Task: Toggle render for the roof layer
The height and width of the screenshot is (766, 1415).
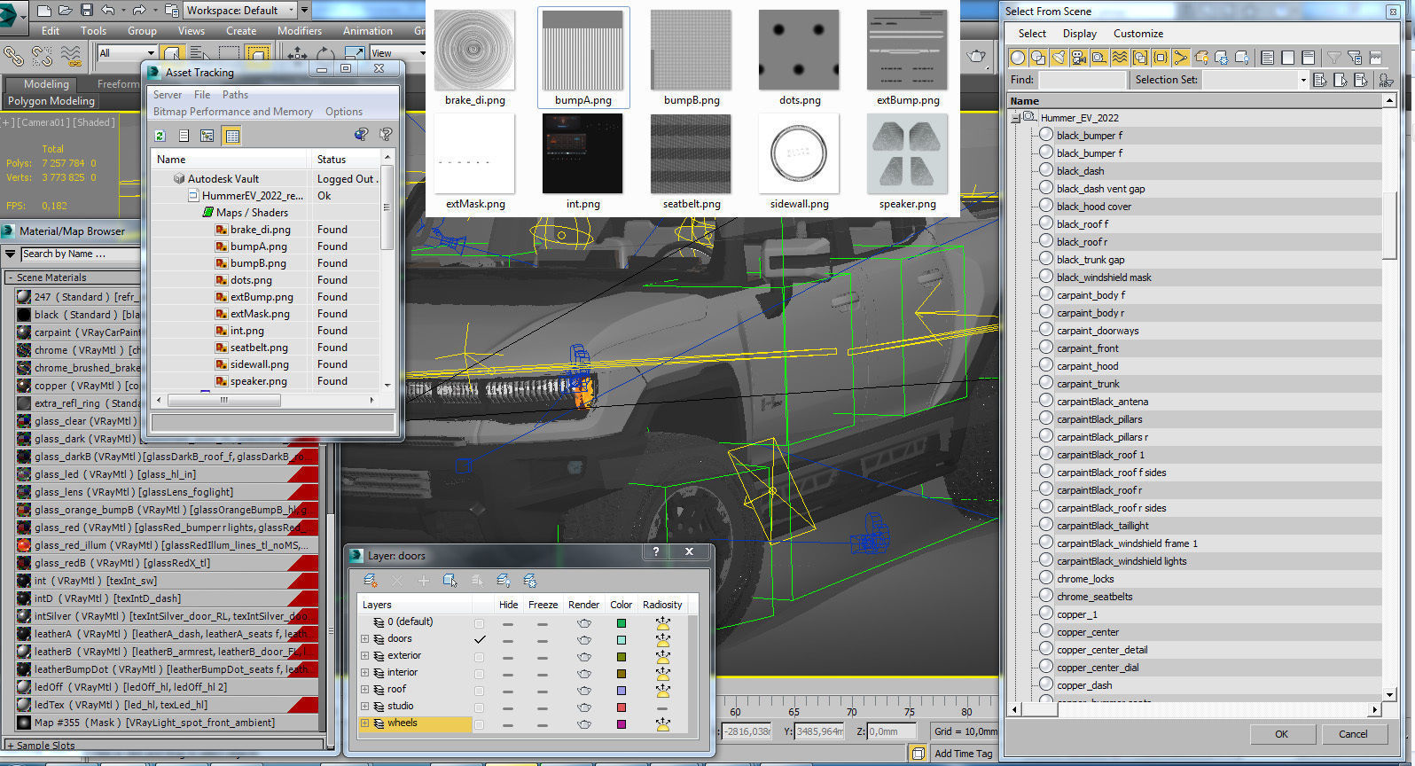Action: 583,690
